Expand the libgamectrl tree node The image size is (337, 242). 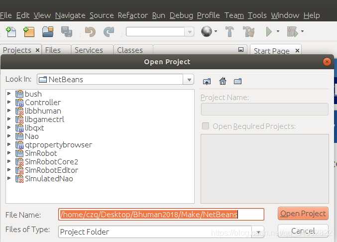pyautogui.click(x=9, y=119)
